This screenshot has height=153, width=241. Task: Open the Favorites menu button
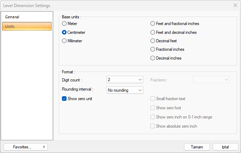coord(25,147)
